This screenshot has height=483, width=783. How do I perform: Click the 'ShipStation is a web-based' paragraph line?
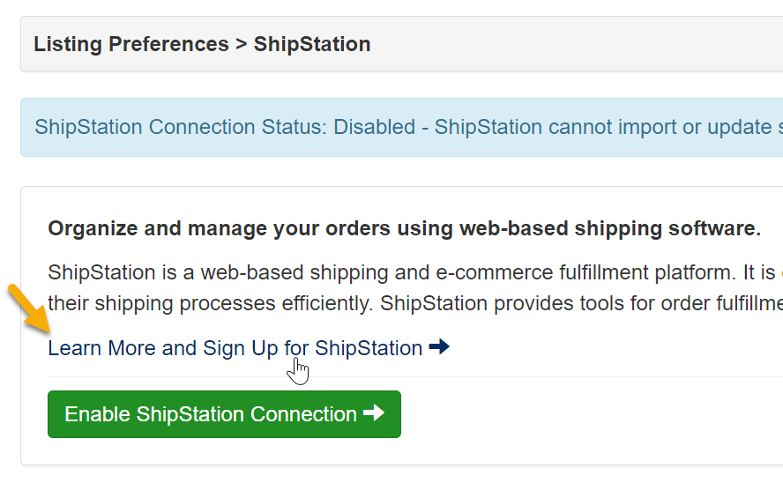(x=353, y=271)
